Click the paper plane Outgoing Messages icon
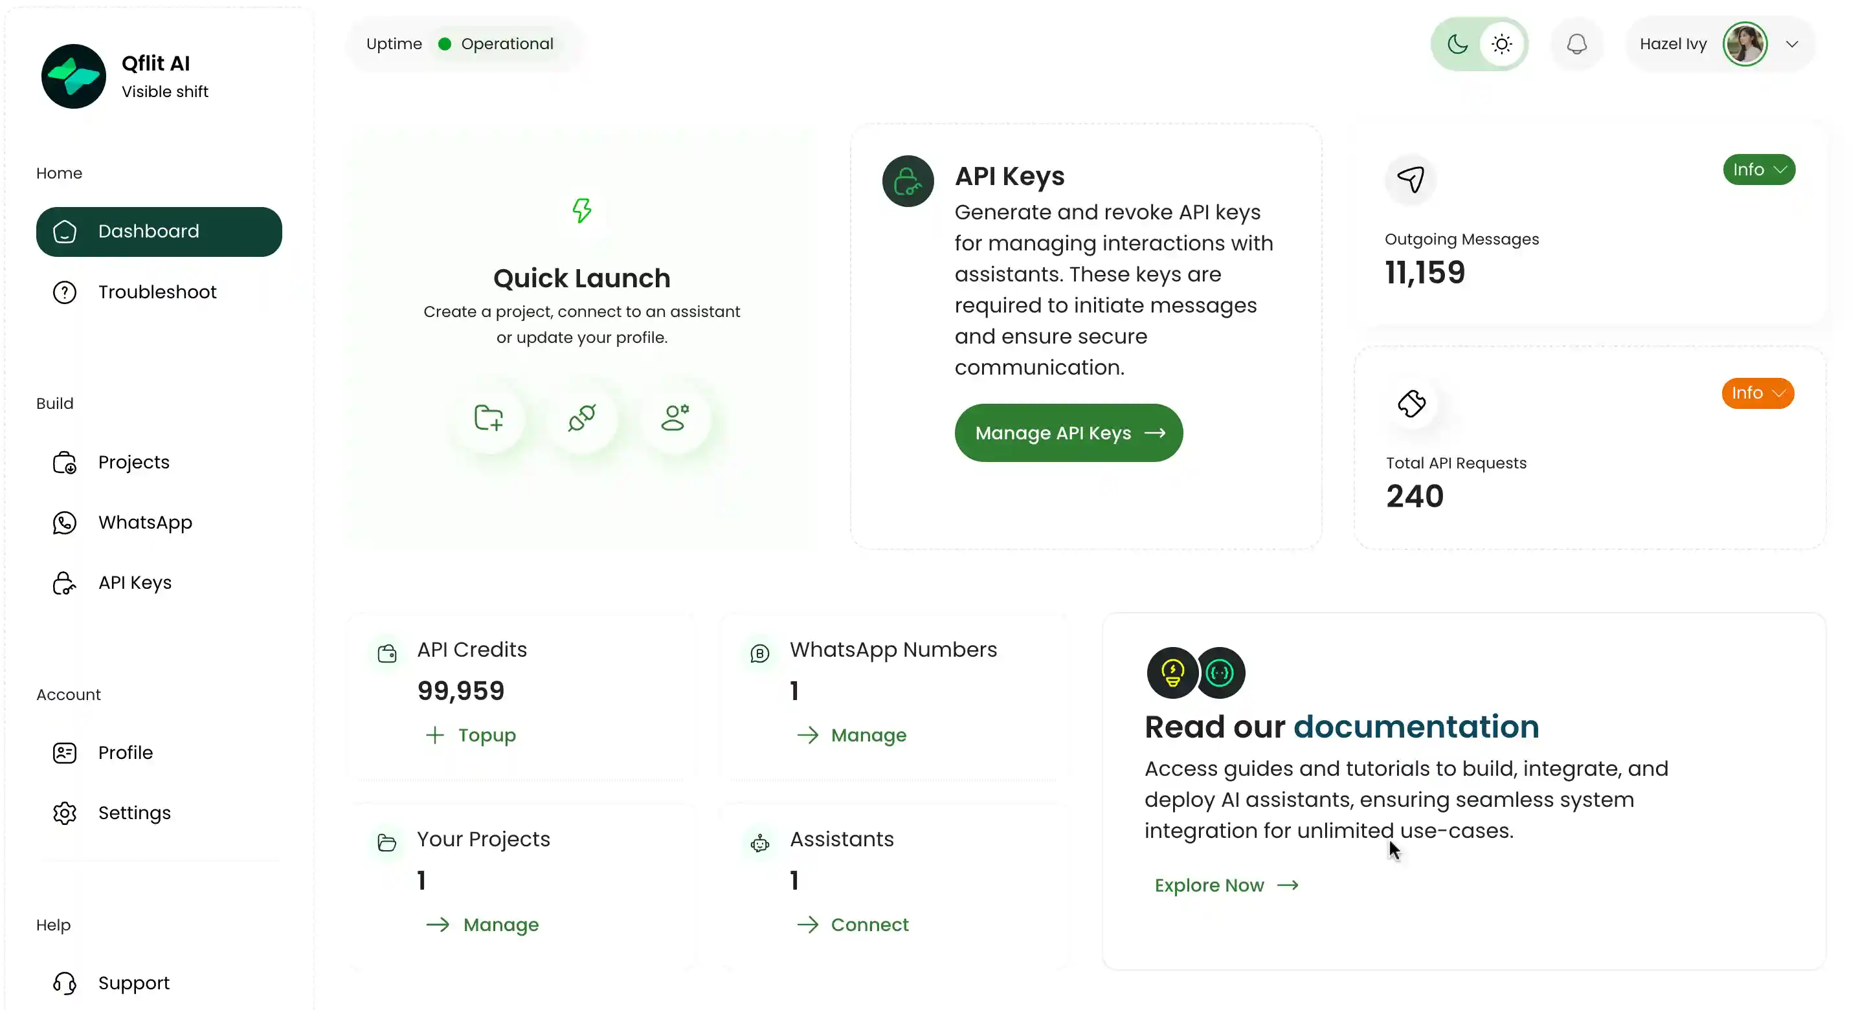The width and height of the screenshot is (1858, 1010). coord(1411,179)
